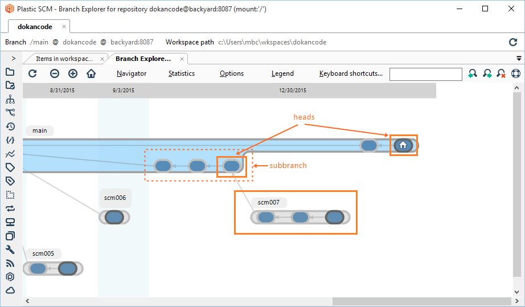Image resolution: width=525 pixels, height=307 pixels.
Task: Click the zoom out minus icon
Action: click(55, 73)
